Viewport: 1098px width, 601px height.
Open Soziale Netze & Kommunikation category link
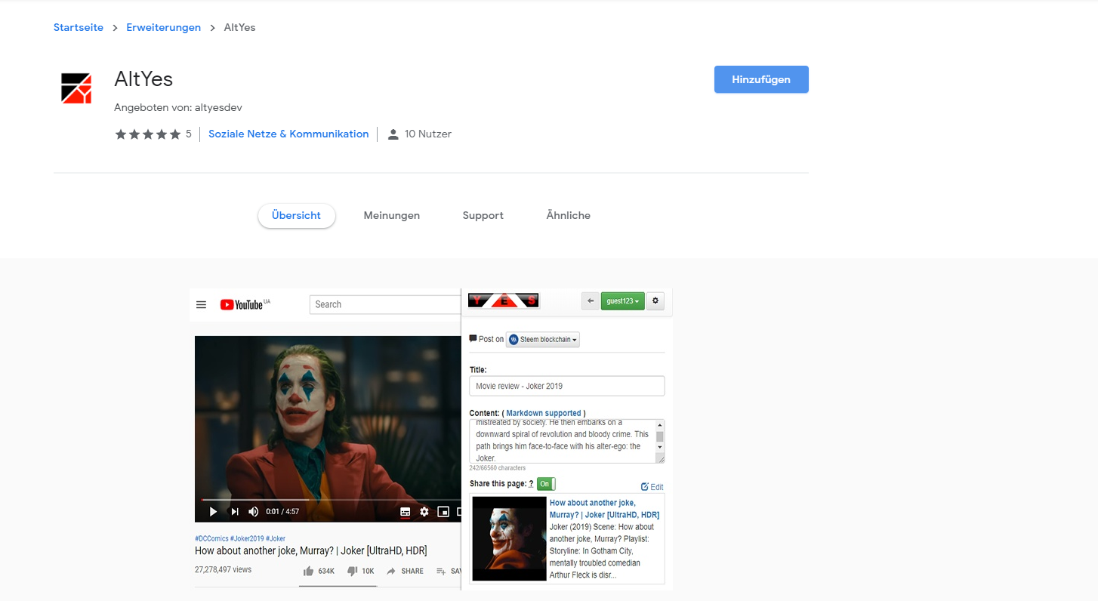pos(288,134)
